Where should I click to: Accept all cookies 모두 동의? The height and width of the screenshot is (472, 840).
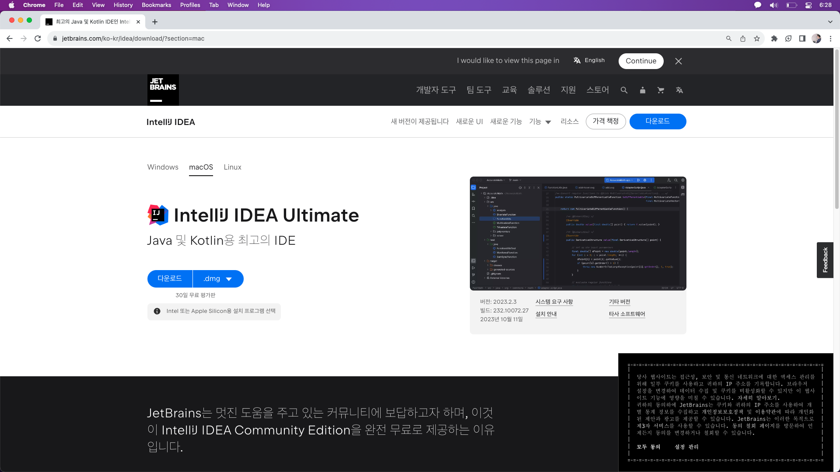point(648,447)
